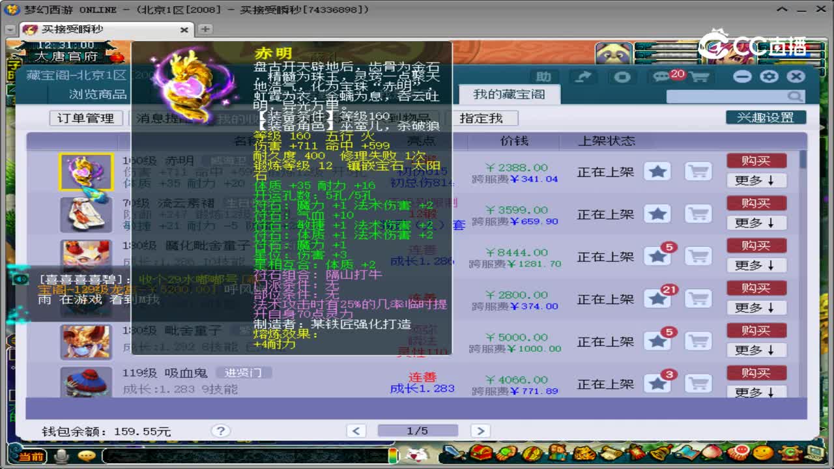Image resolution: width=834 pixels, height=469 pixels.
Task: Toggle the chat eye visibility icon
Action: pyautogui.click(x=21, y=278)
